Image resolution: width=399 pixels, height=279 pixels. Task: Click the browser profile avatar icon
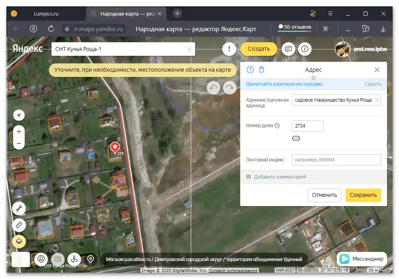click(x=313, y=14)
